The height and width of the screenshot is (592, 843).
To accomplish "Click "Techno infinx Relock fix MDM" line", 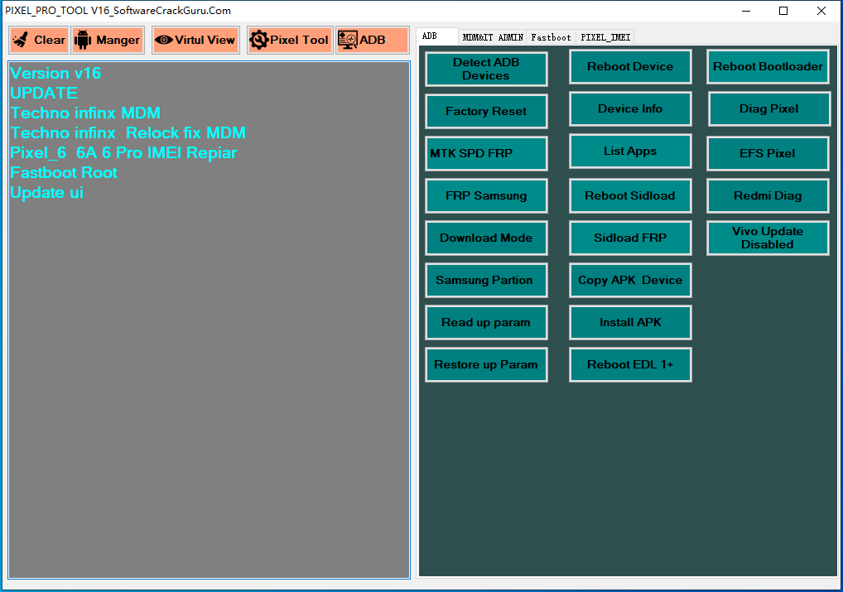I will tap(128, 132).
